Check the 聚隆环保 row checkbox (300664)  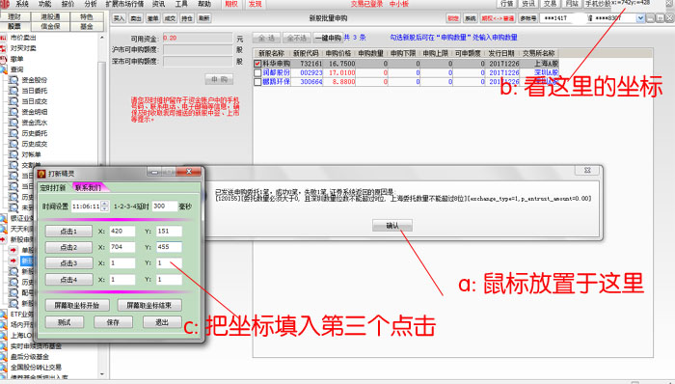(257, 82)
